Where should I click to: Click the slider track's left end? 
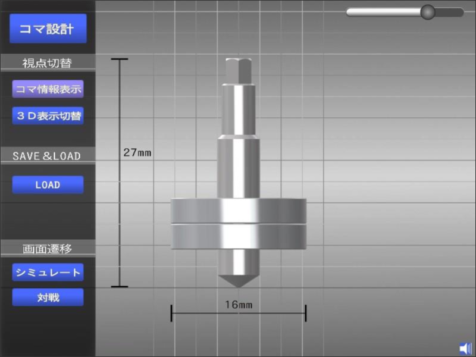(x=350, y=12)
